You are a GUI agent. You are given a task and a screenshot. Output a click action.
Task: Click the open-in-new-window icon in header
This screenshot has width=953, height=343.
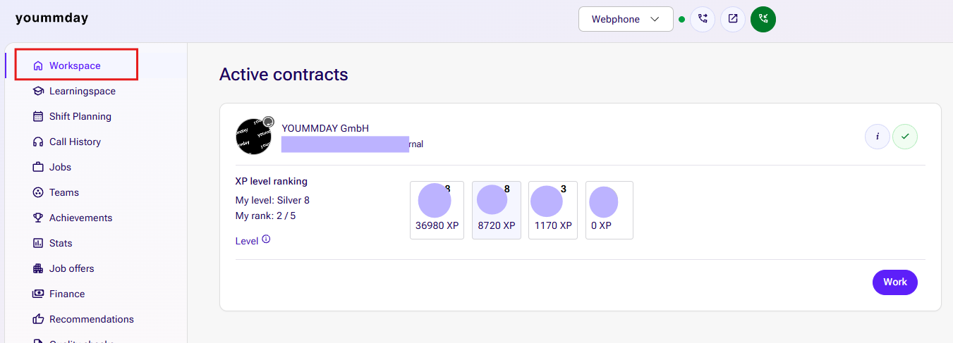click(733, 19)
